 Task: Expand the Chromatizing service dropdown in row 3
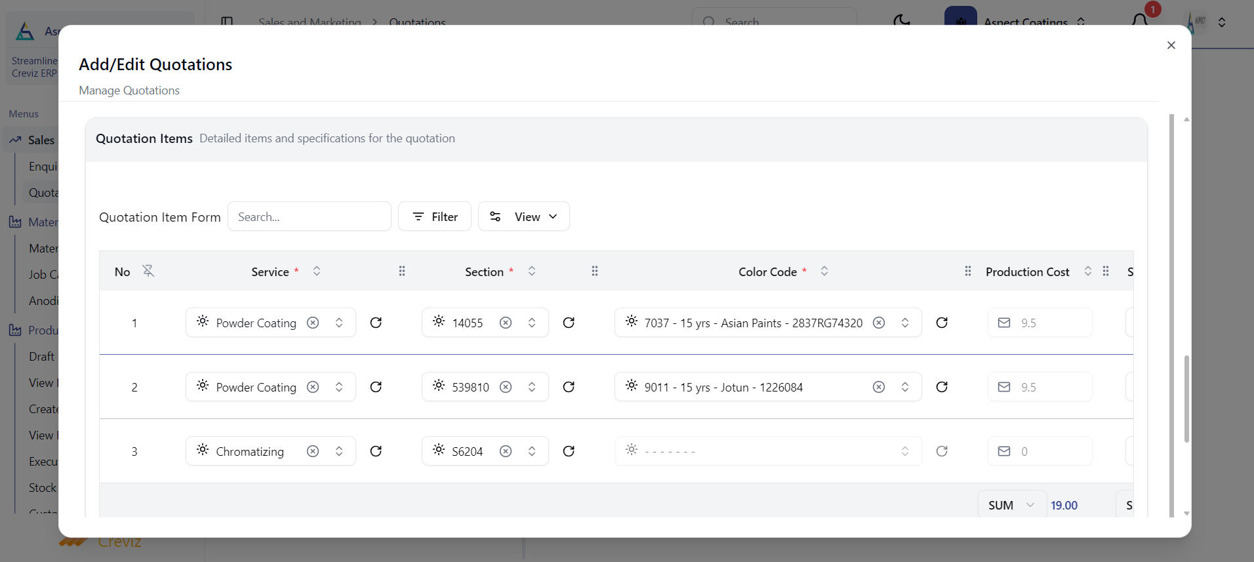(339, 451)
